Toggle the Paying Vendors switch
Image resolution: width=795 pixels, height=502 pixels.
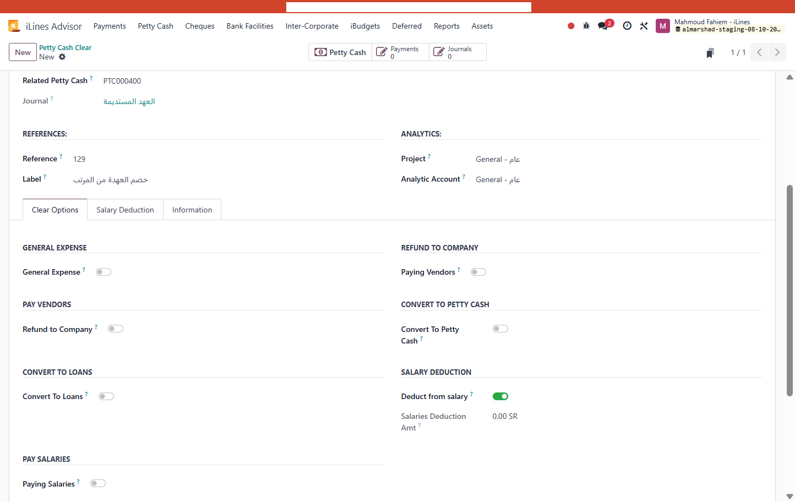click(478, 272)
